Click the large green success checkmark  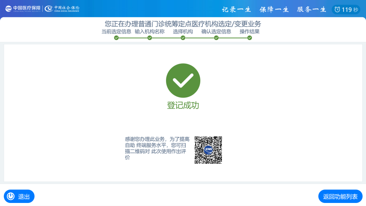point(183,81)
